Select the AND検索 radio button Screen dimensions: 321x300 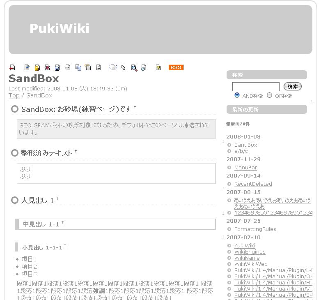point(237,95)
